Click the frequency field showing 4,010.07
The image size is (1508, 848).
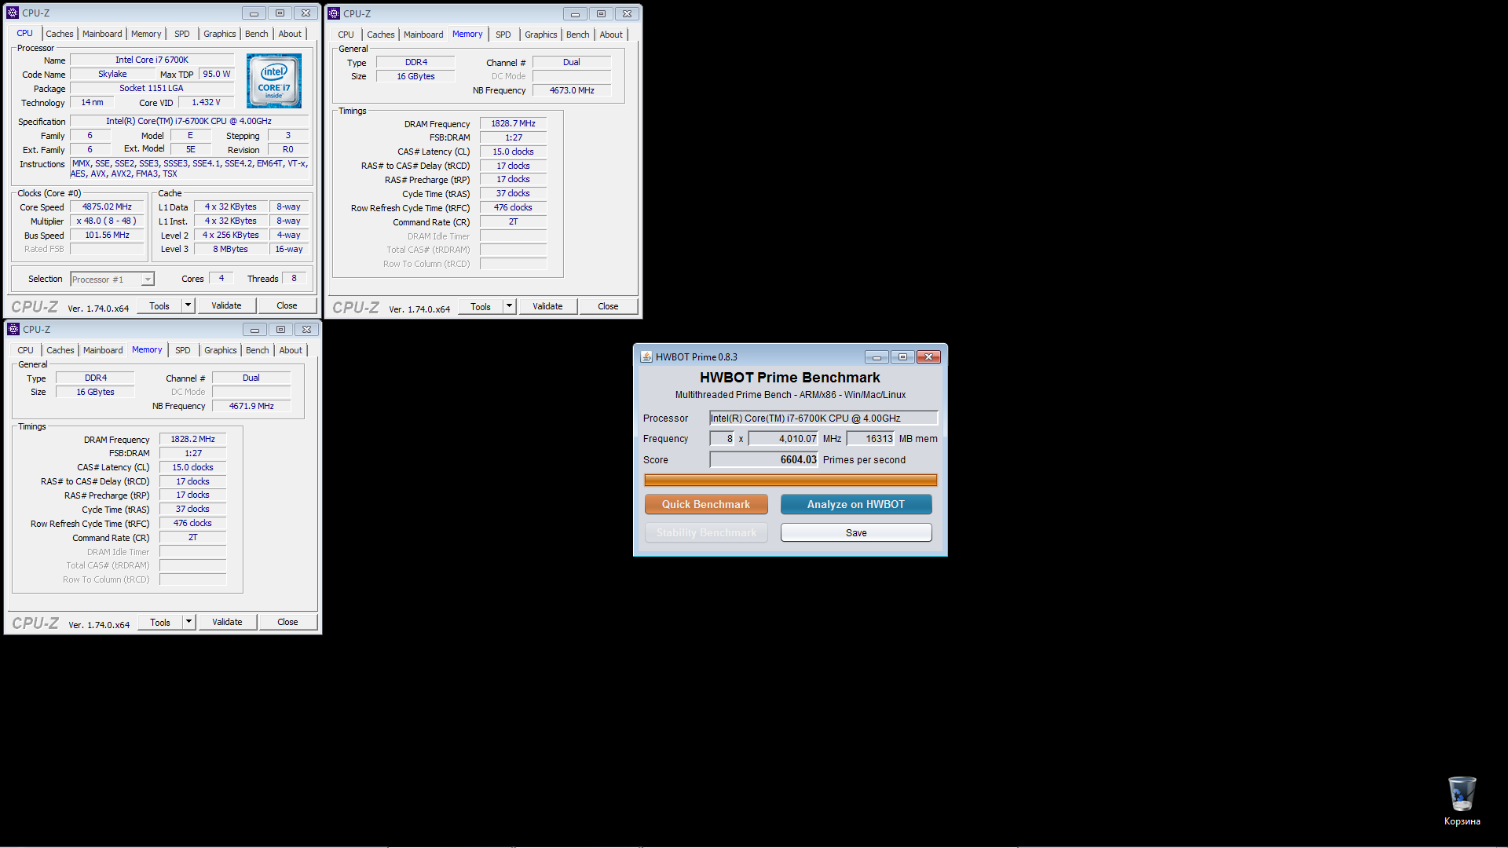tap(783, 439)
